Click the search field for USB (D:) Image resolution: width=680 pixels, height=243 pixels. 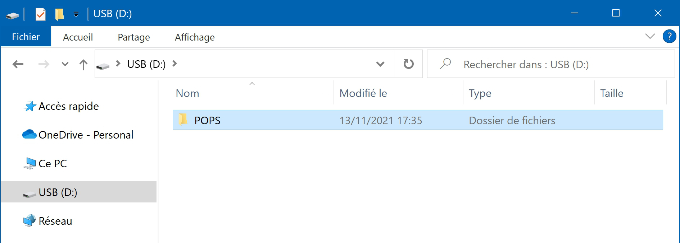click(x=551, y=64)
